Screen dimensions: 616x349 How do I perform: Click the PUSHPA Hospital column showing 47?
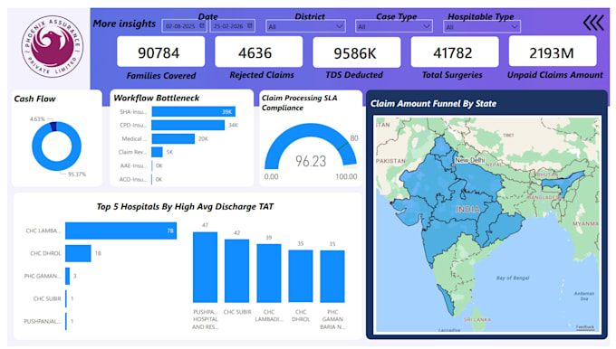(205, 267)
